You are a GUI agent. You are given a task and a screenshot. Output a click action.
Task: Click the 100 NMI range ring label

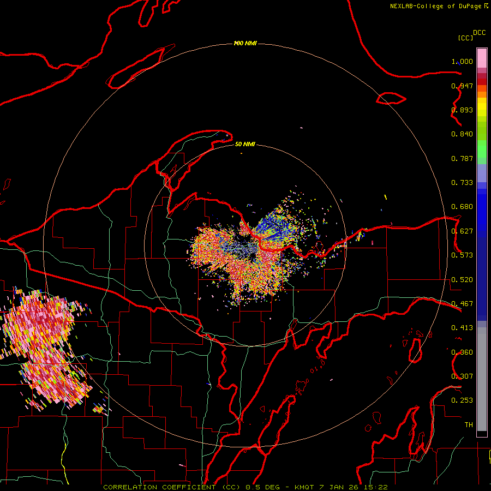pos(245,43)
